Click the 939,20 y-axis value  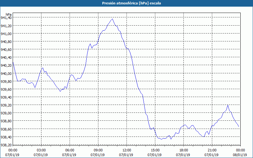click(6, 105)
